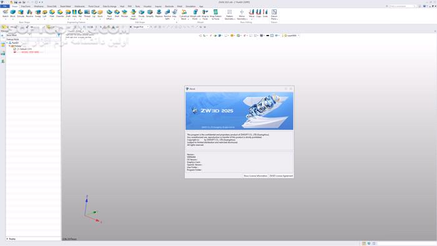Choose the Lip tool
Screen dimensions: 437x246
[x=94, y=13]
